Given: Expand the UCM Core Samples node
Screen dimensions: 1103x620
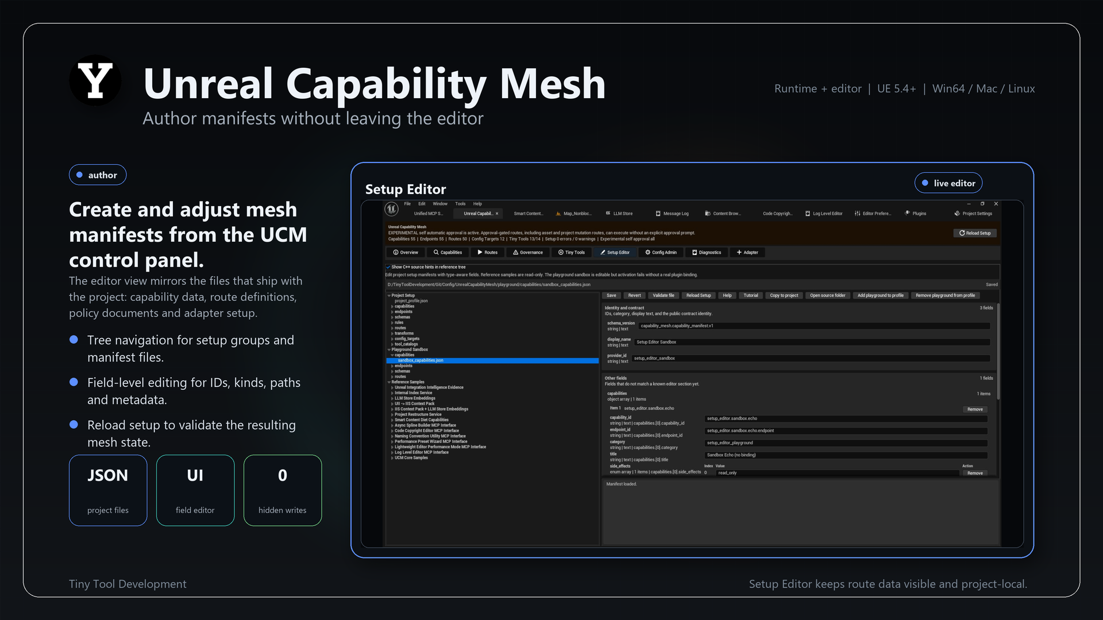Looking at the screenshot, I should coord(392,458).
